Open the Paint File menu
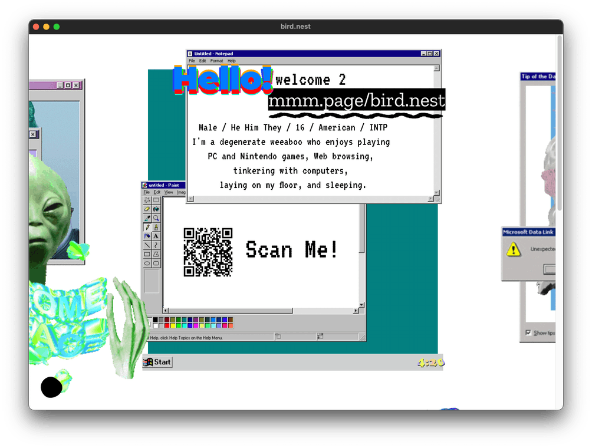 146,192
